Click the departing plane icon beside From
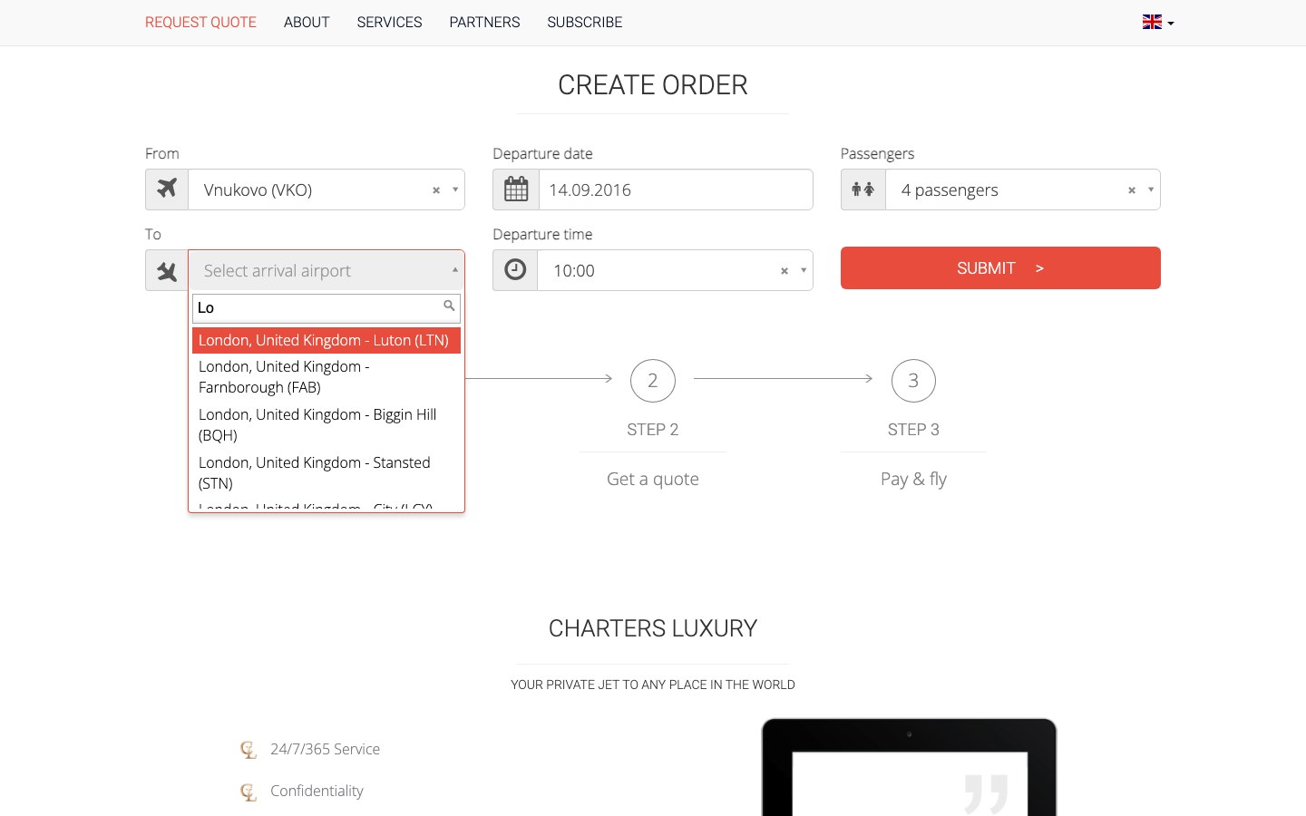 167,189
